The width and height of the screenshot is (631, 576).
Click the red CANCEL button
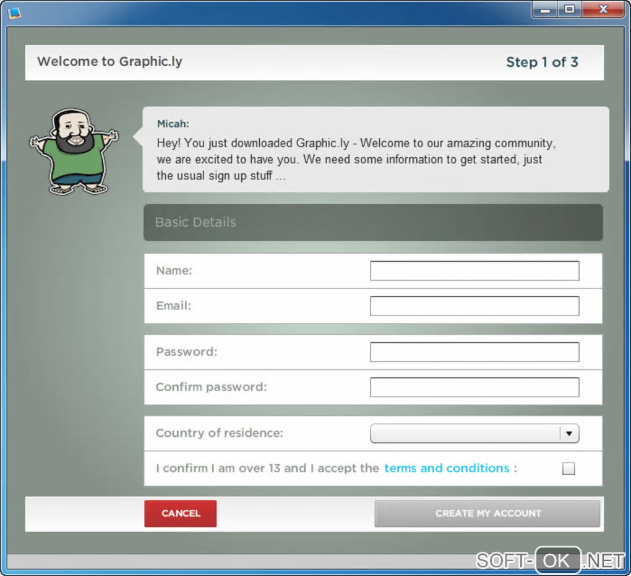point(180,514)
